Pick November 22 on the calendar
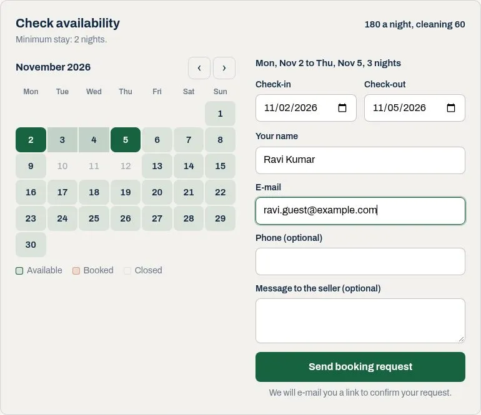This screenshot has height=415, width=481. coord(221,192)
